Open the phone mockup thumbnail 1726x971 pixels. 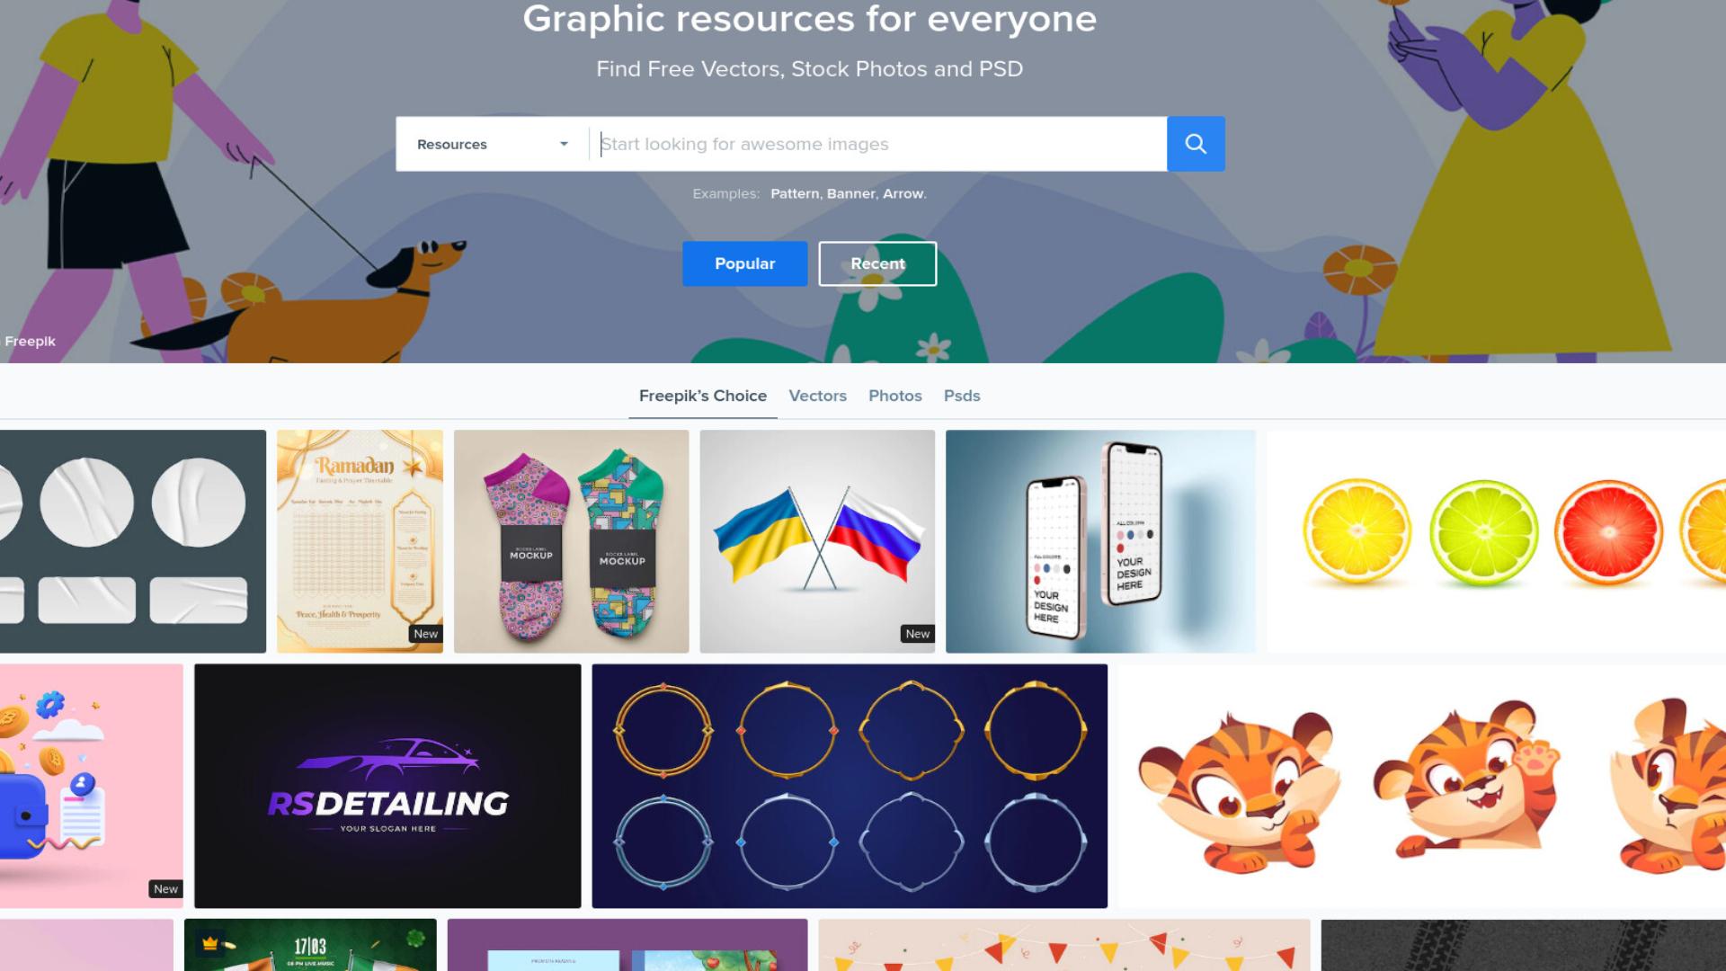click(1100, 541)
